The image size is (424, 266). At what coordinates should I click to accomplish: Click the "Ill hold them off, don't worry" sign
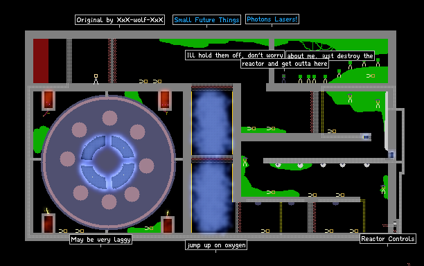[x=235, y=55]
